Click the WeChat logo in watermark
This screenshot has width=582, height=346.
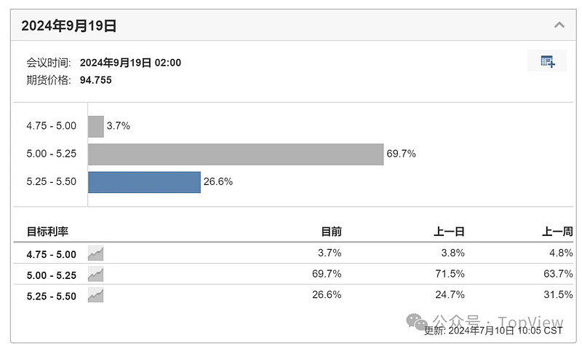point(417,321)
